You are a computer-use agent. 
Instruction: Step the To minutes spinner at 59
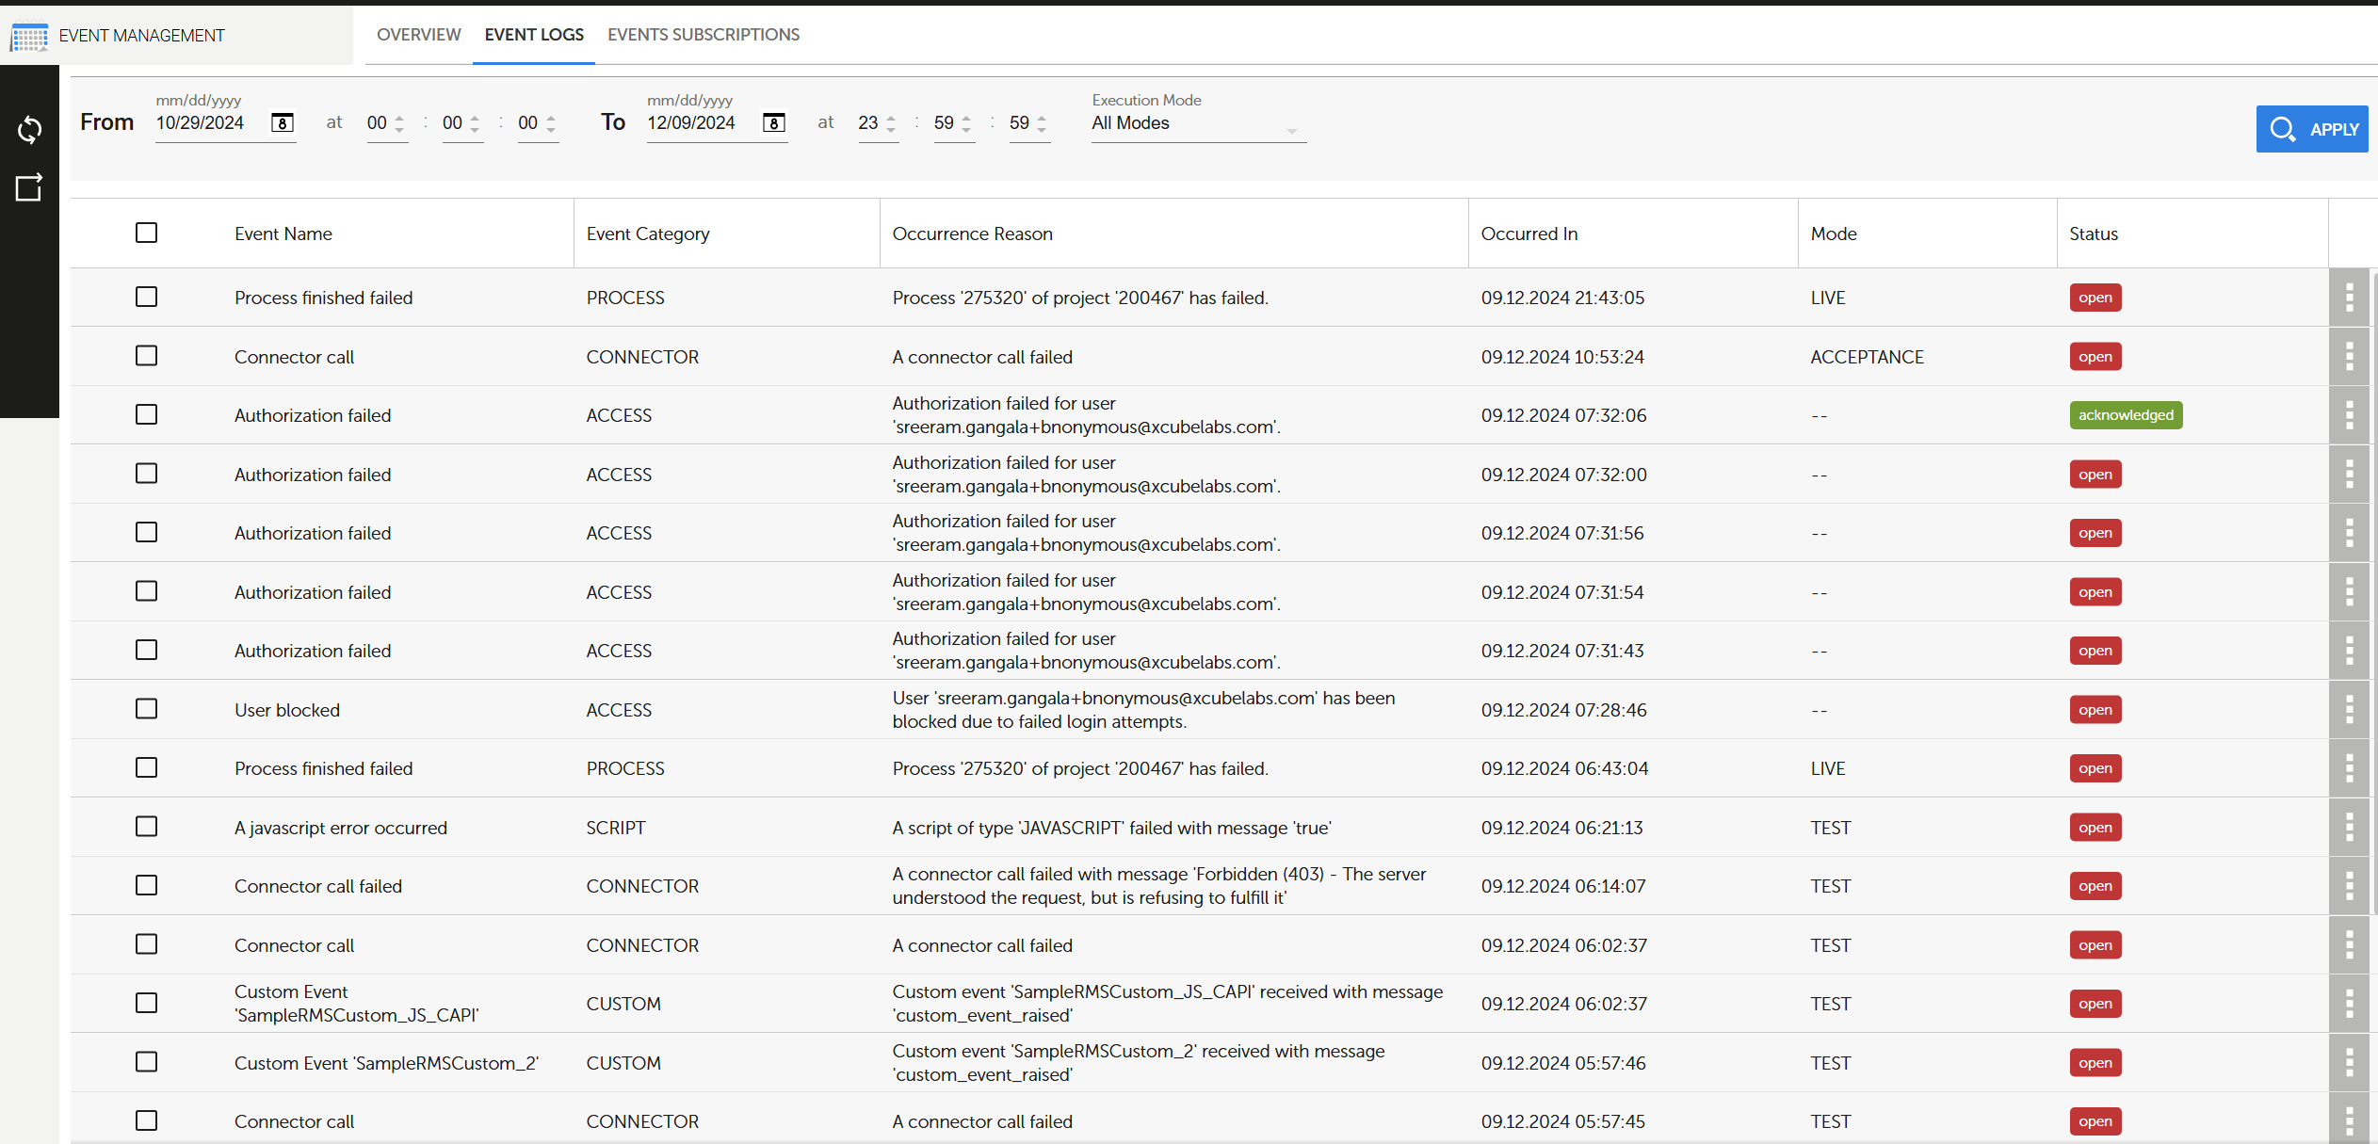tap(966, 123)
